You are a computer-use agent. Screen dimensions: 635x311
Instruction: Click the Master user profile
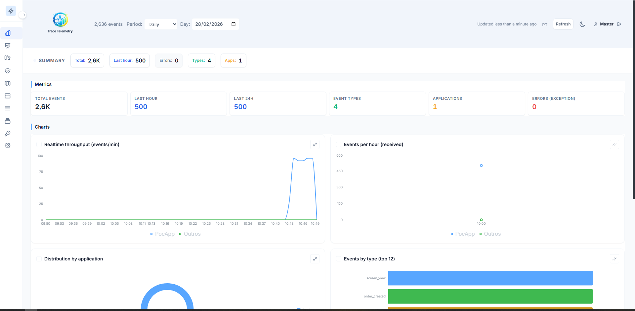click(x=604, y=24)
